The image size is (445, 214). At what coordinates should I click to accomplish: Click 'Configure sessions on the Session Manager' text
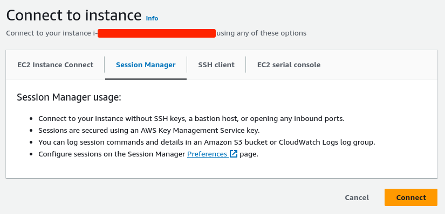[x=112, y=154]
